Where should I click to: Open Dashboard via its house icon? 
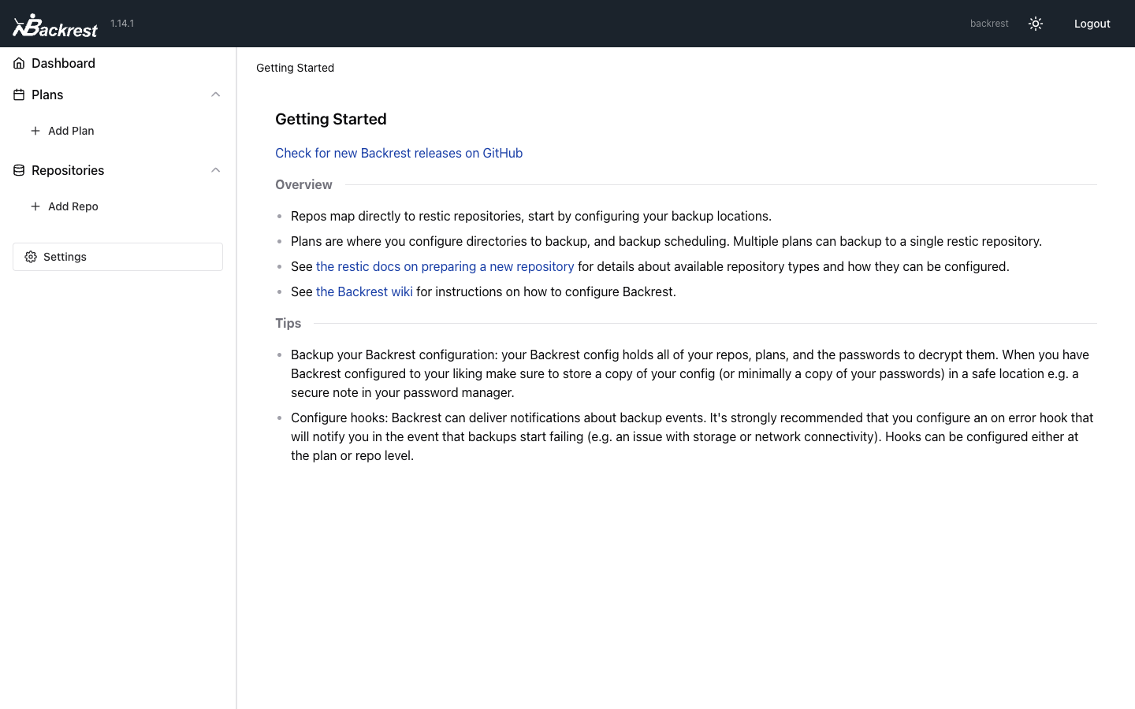pos(19,63)
